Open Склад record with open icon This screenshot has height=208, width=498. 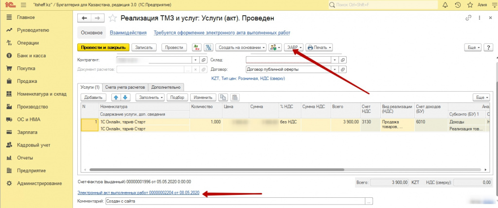click(343, 60)
